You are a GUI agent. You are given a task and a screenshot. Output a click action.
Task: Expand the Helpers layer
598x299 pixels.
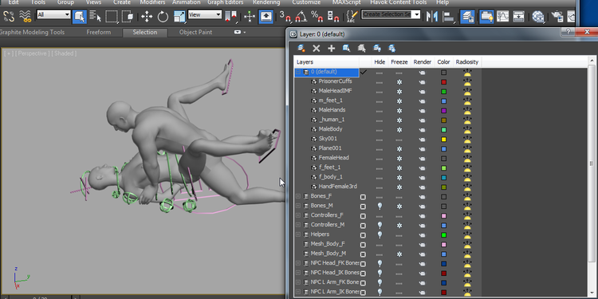pos(298,234)
